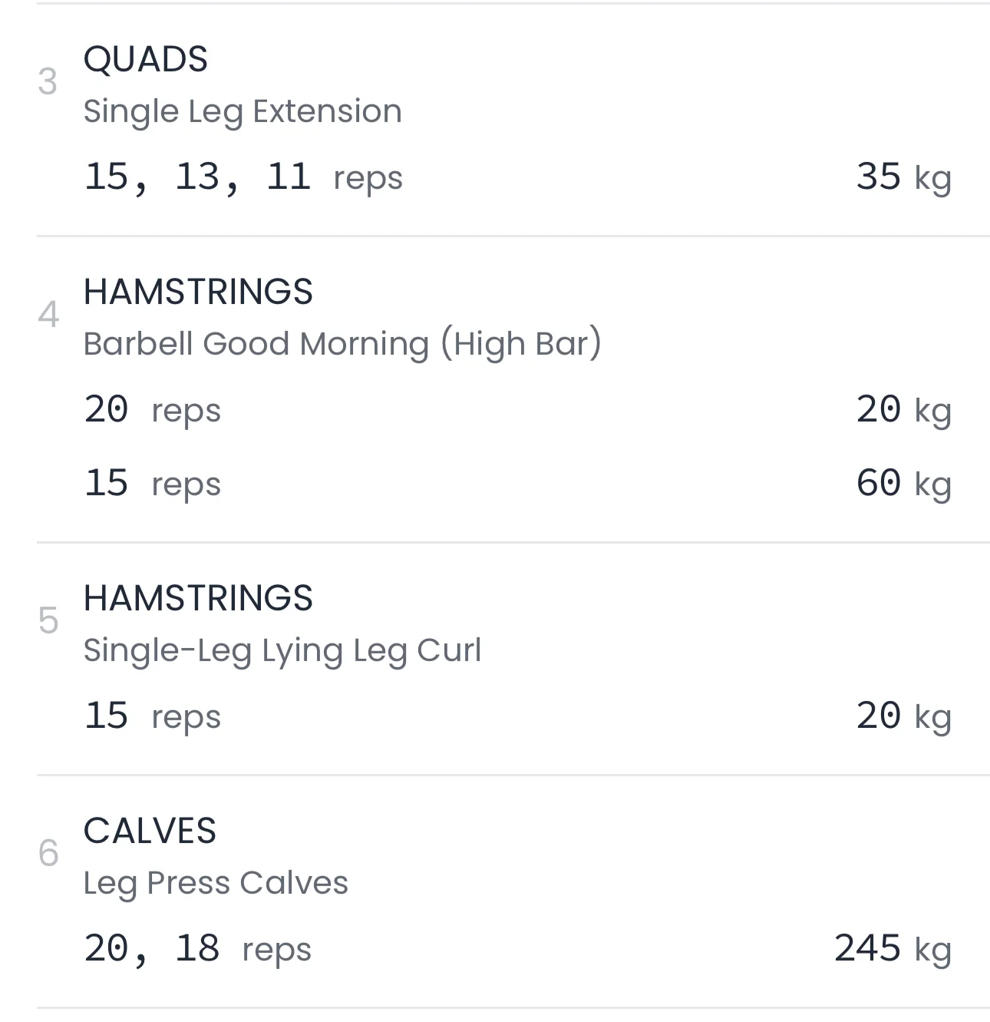The image size is (990, 1022).
Task: Tap the 20, 18 reps calves entry
Action: [x=197, y=949]
